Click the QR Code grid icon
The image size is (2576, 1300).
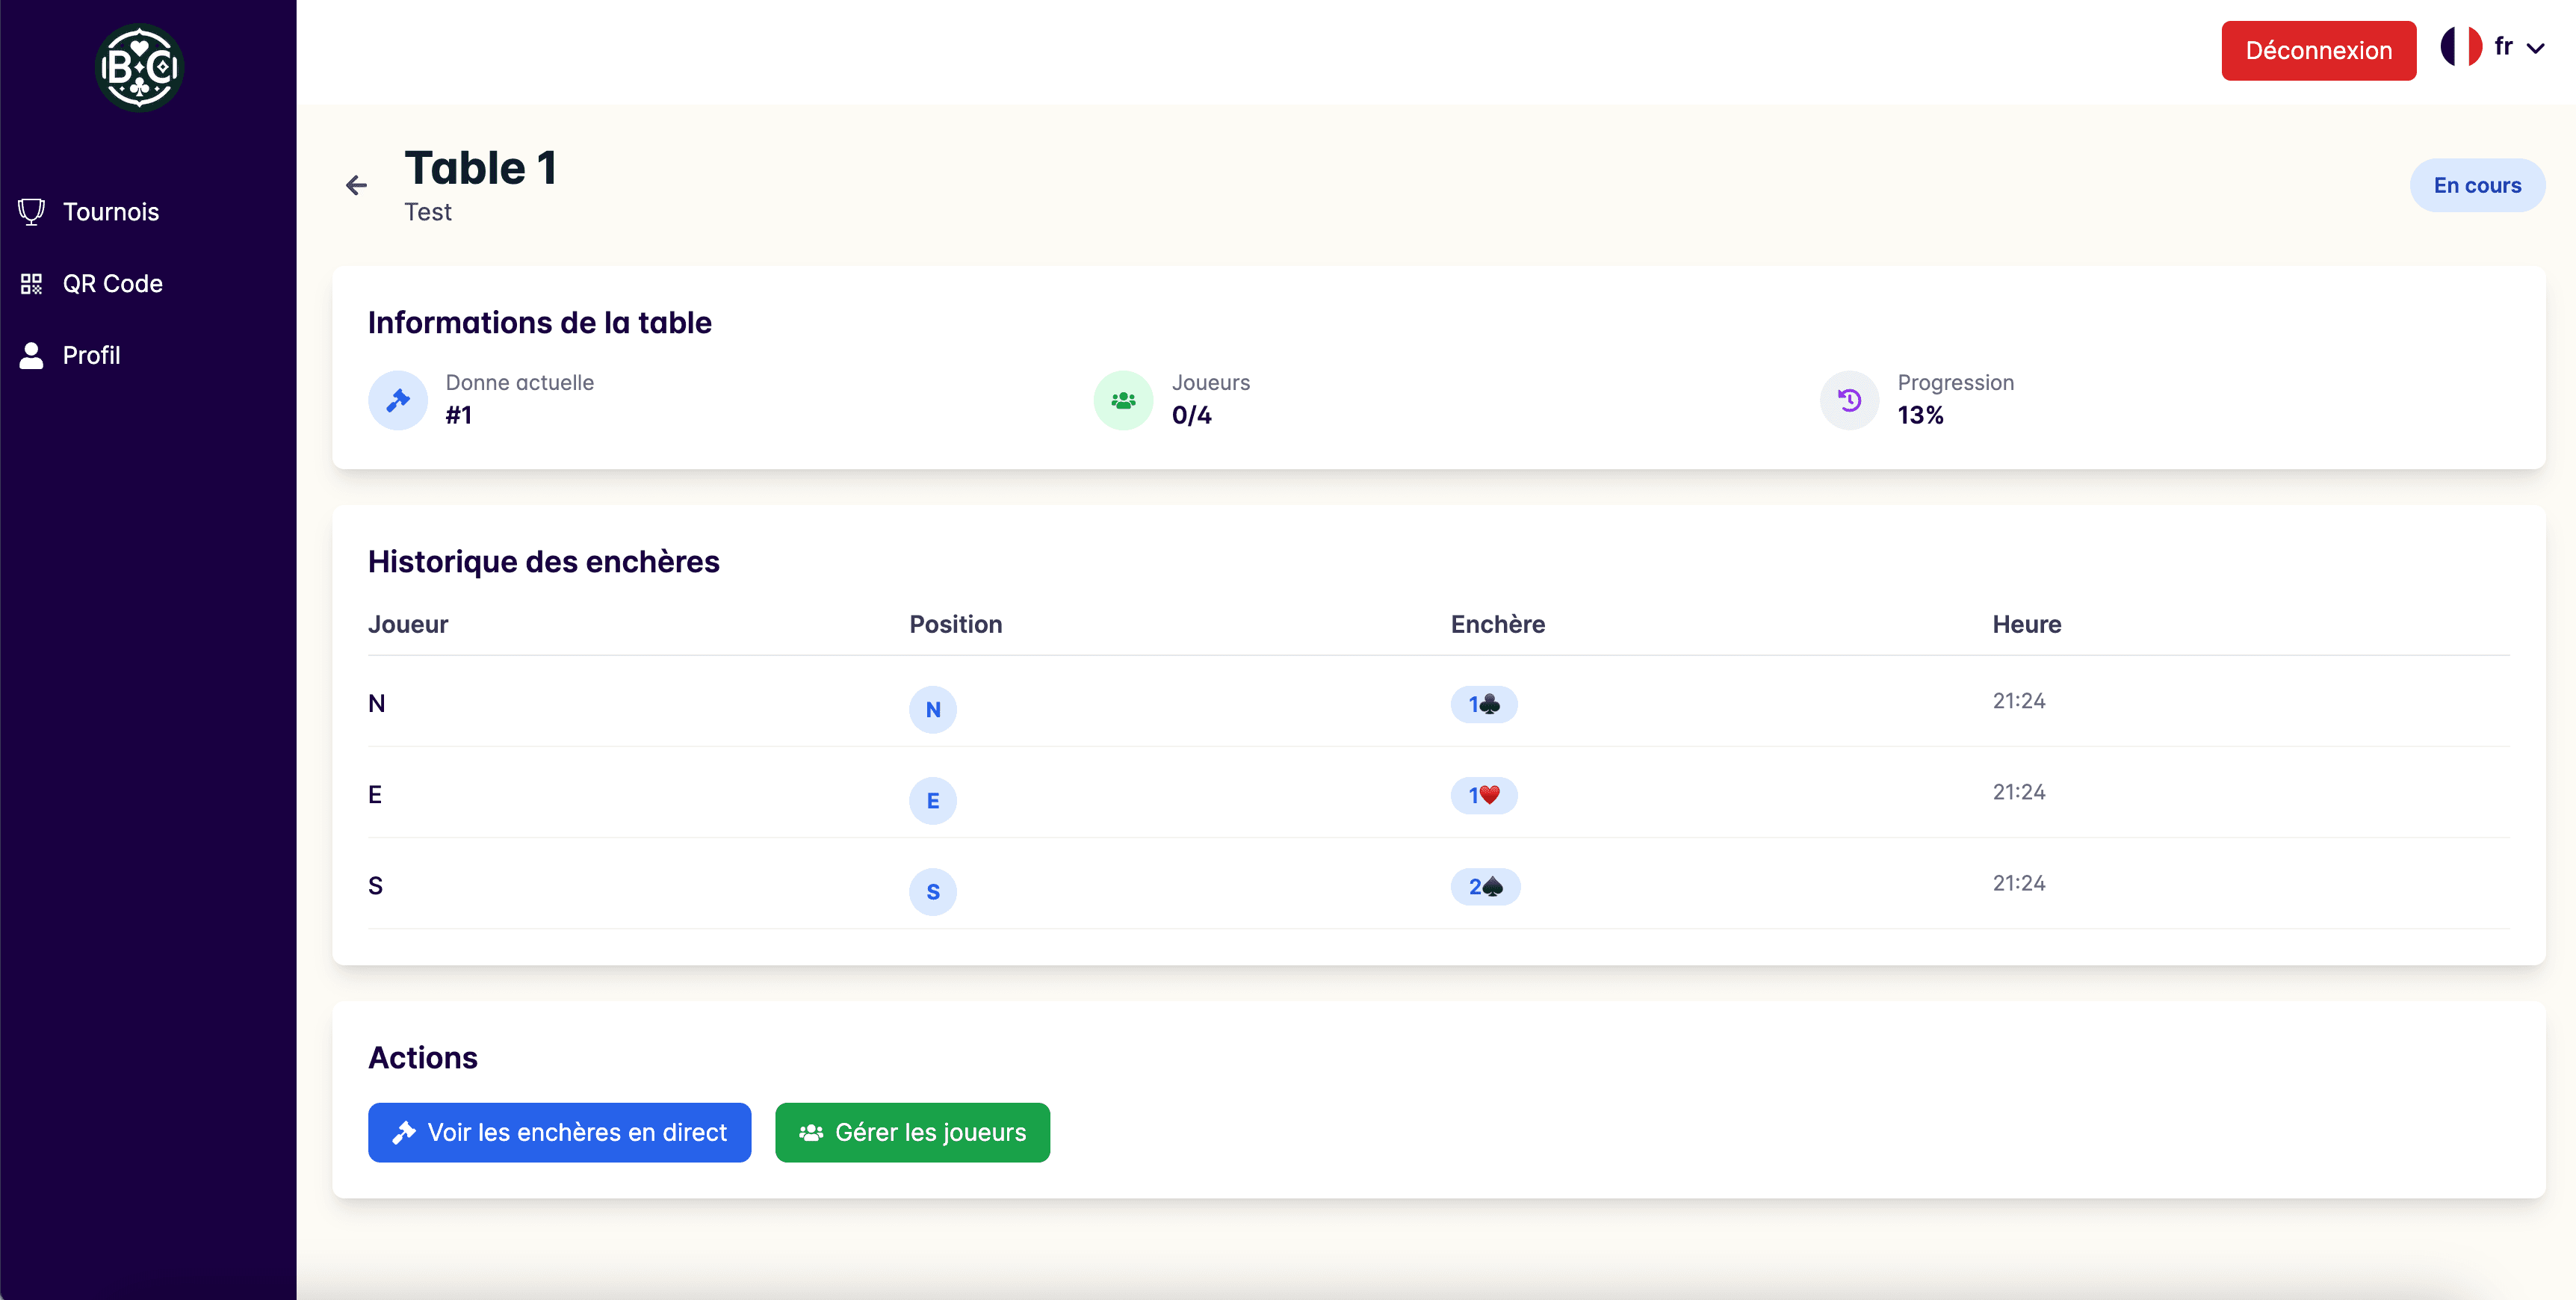pos(32,284)
